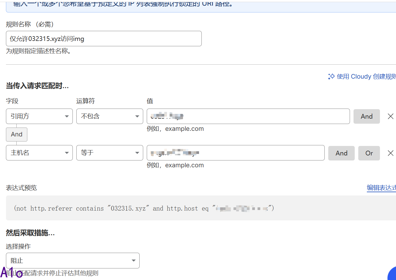Screen dimensions: 396x280
Task: Open the 编辑表达式 link
Action: (381, 188)
